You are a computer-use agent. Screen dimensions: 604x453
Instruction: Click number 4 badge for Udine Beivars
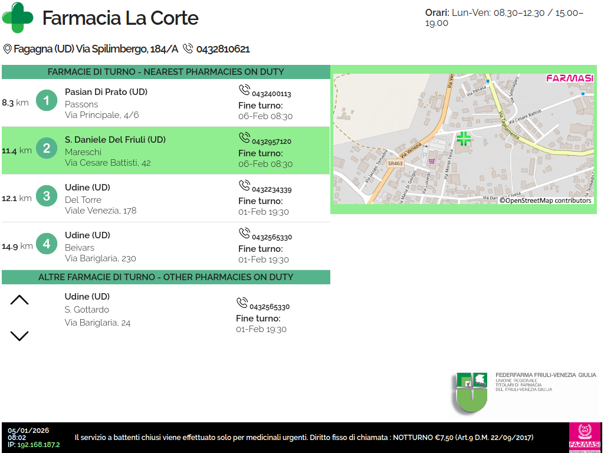point(47,244)
